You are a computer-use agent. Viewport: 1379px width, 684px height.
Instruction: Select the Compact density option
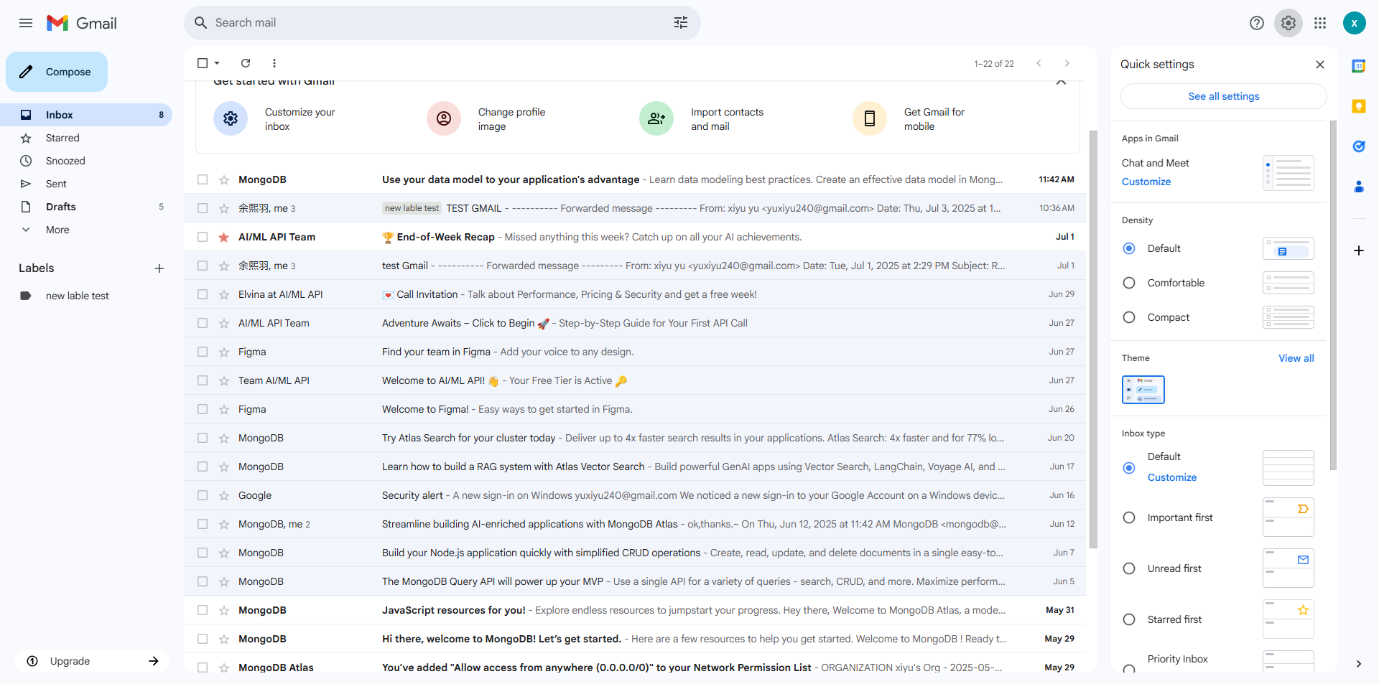pos(1129,317)
